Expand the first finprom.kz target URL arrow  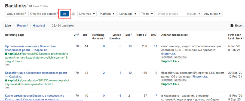tap(179, 62)
